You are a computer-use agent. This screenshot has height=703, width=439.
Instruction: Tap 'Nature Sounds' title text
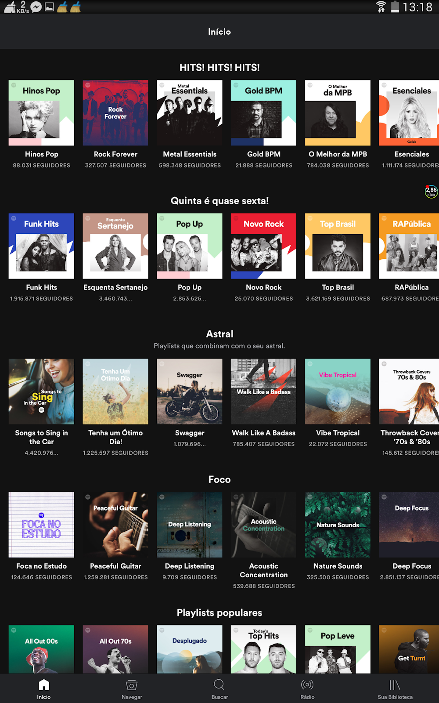coord(338,566)
